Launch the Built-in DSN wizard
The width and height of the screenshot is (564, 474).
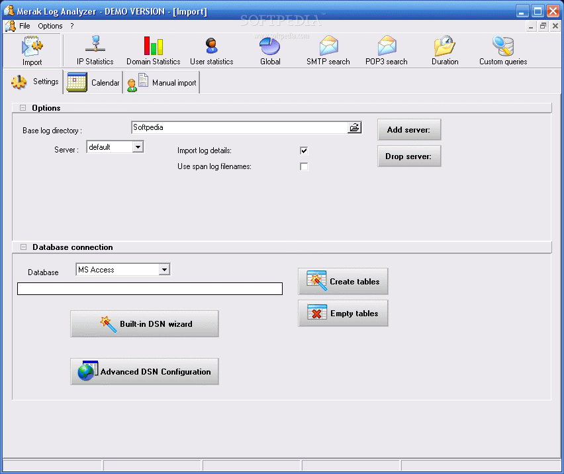[x=144, y=324]
